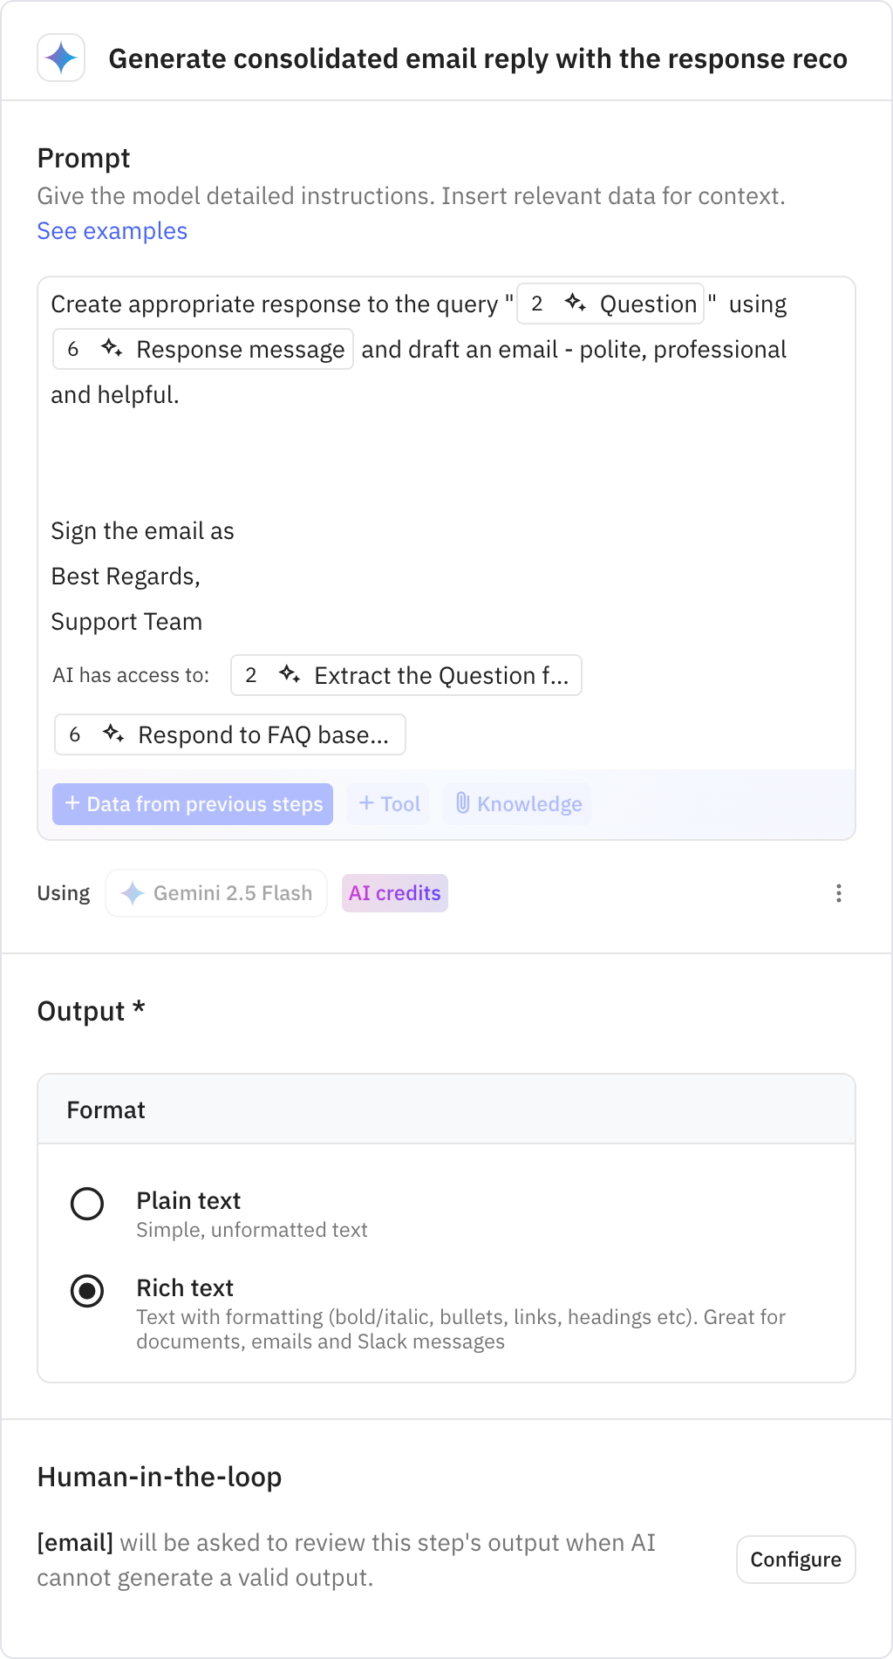893x1659 pixels.
Task: Click the AI step sparkle icon in header
Action: pyautogui.click(x=61, y=58)
